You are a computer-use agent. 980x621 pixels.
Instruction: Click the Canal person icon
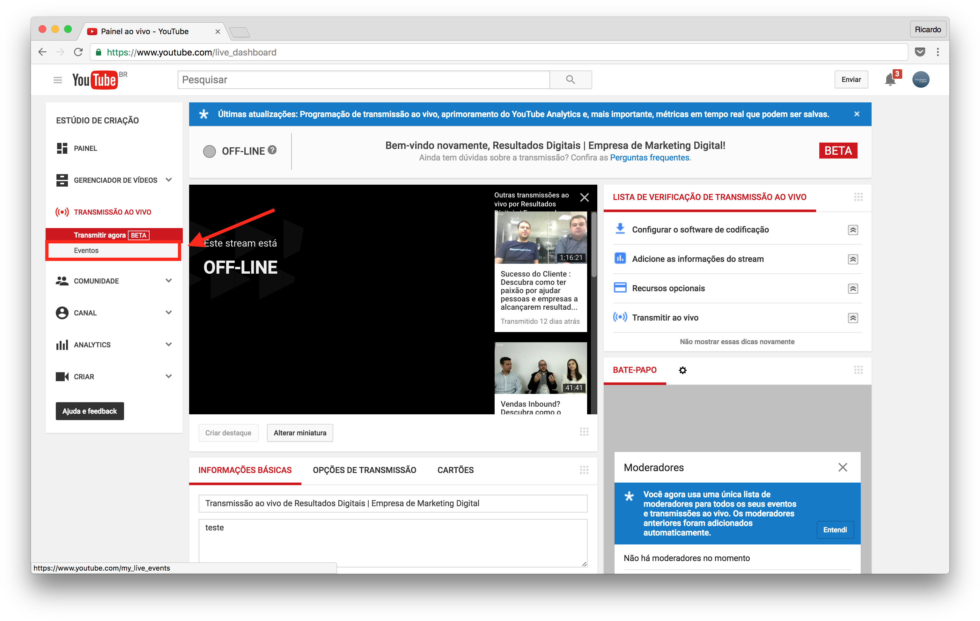tap(62, 313)
